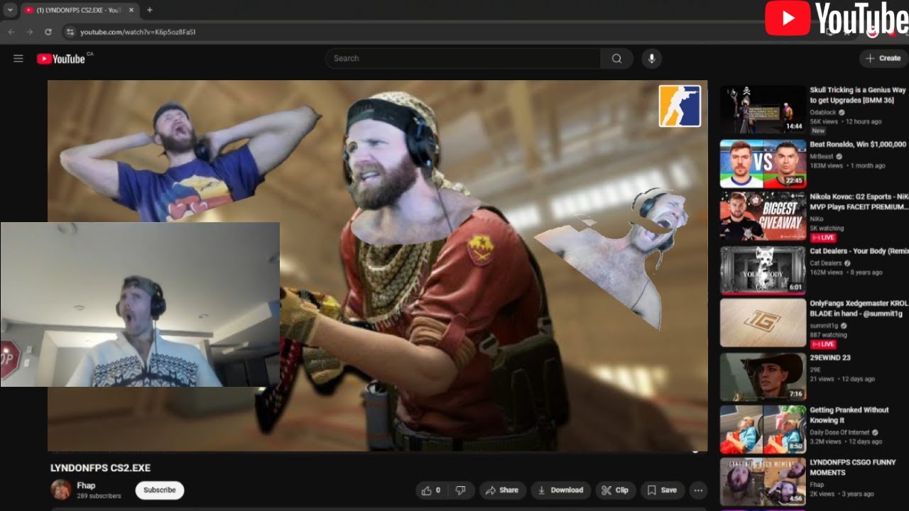
Task: Expand the tab search dropdown chevron
Action: tap(9, 10)
